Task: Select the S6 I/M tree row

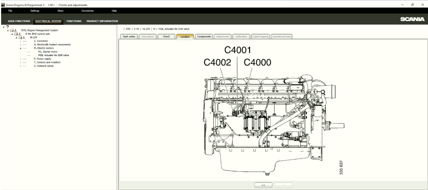Action: 33,37
